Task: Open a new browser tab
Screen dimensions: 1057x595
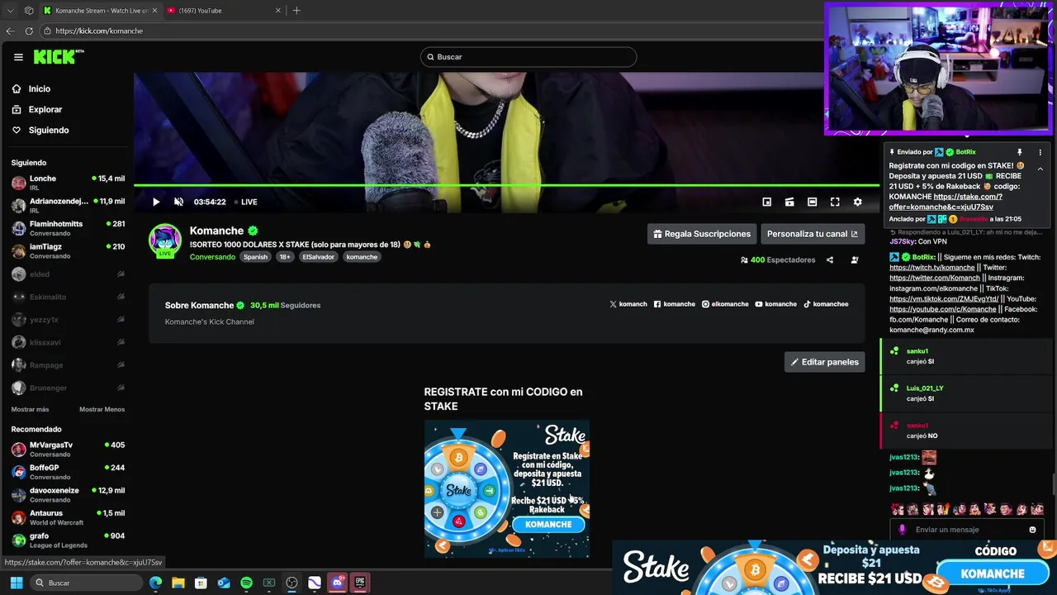Action: [296, 11]
